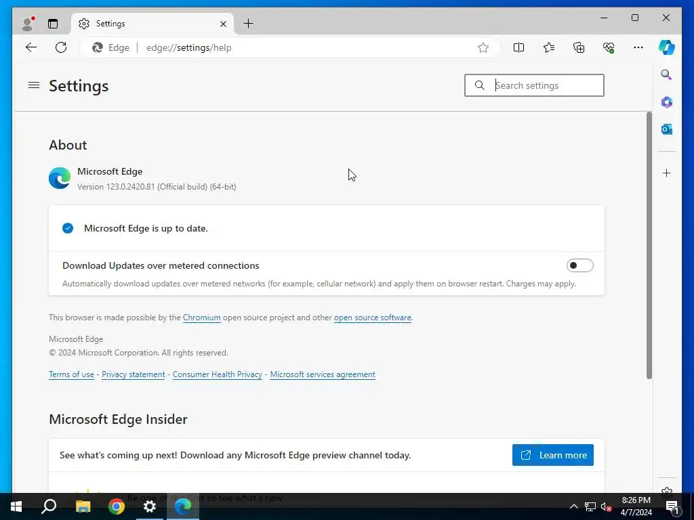Toggle Download Updates over metered connections
Image resolution: width=694 pixels, height=520 pixels.
(579, 265)
